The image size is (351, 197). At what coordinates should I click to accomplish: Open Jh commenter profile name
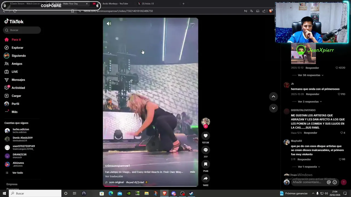(x=292, y=84)
